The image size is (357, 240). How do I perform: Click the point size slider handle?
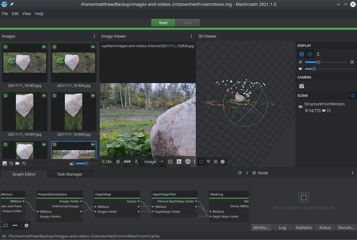coord(318,62)
